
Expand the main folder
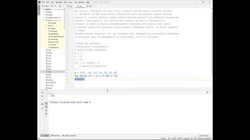[x=44, y=12]
